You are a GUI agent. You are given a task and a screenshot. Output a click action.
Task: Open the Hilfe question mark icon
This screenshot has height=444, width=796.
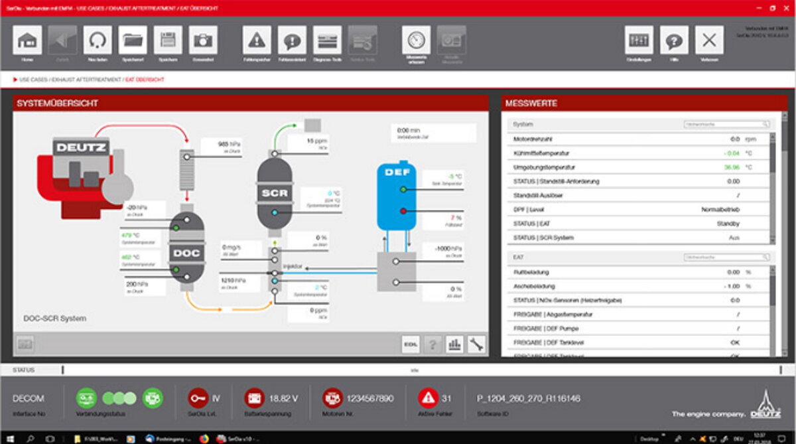point(674,40)
